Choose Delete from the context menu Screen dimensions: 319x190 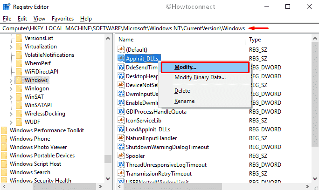[x=205, y=91]
